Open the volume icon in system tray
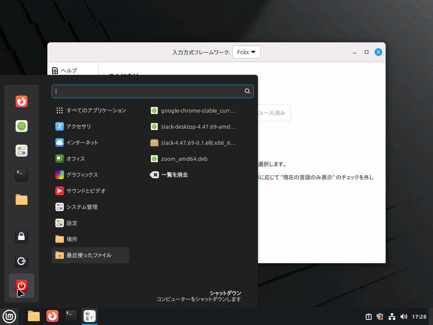The height and width of the screenshot is (325, 433). tap(404, 316)
